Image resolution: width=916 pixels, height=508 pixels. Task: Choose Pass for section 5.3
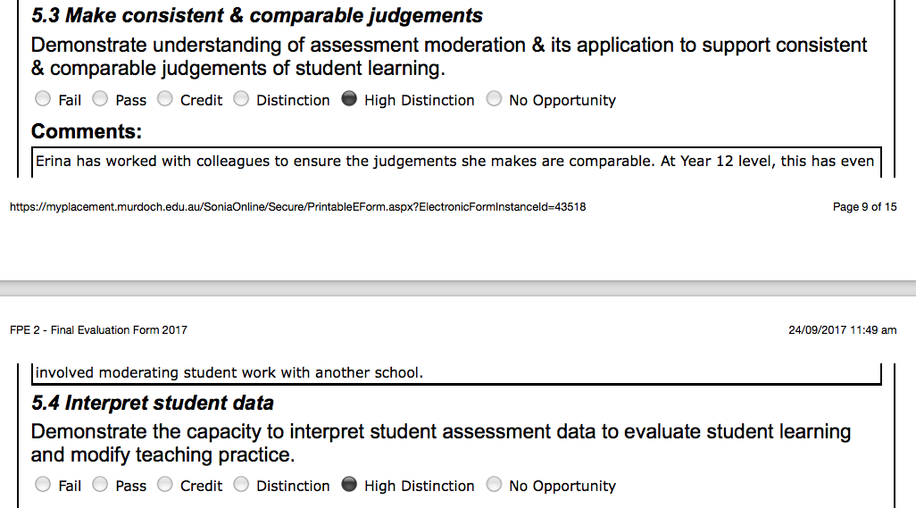[x=100, y=99]
